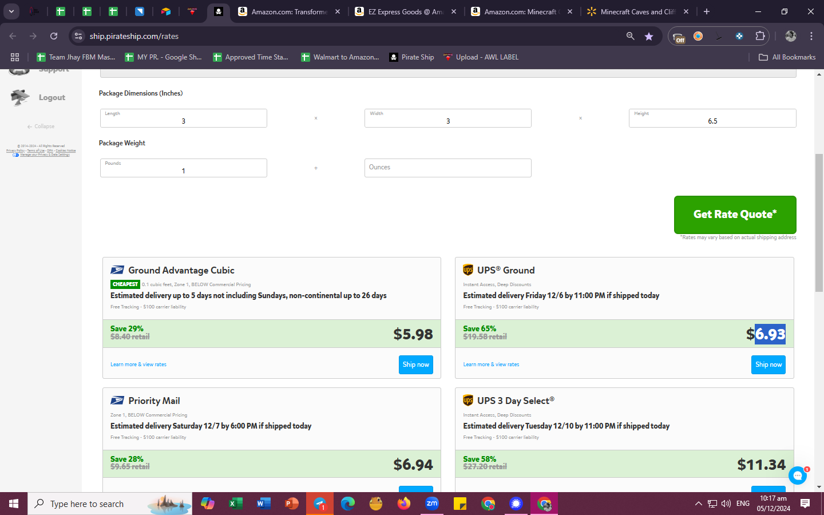Viewport: 824px width, 515px height.
Task: Switch to the Airtable pinned tab
Action: (x=166, y=11)
